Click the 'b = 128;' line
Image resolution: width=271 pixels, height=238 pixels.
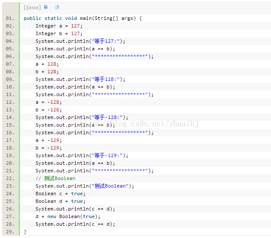tap(47, 72)
